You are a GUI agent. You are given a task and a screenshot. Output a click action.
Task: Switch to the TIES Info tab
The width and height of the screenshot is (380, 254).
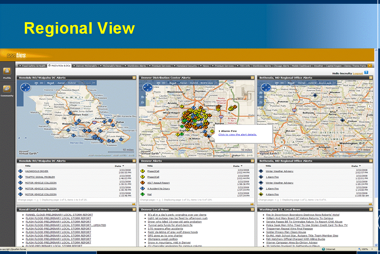point(243,66)
